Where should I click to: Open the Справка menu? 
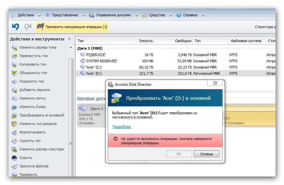(x=190, y=15)
